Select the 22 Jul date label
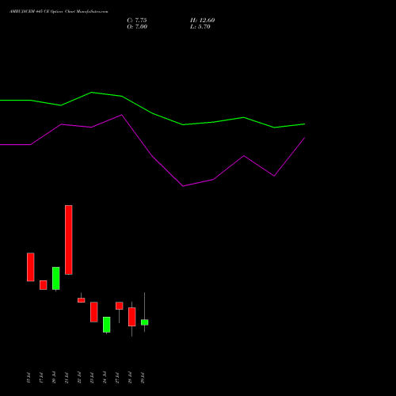Viewport: 396px width, 396px height. click(x=79, y=378)
